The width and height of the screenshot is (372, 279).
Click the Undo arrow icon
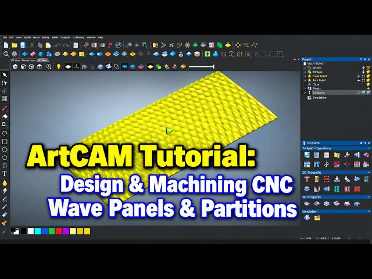[x=58, y=45]
